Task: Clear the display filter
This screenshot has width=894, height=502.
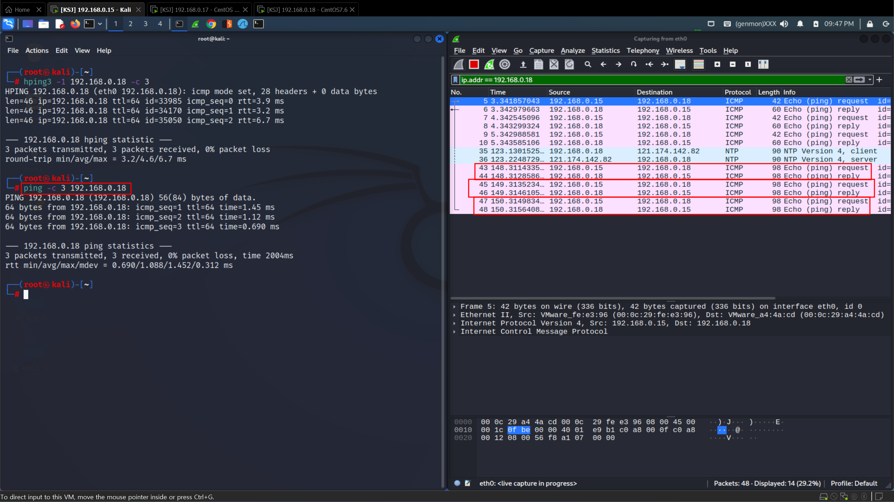Action: [x=849, y=80]
